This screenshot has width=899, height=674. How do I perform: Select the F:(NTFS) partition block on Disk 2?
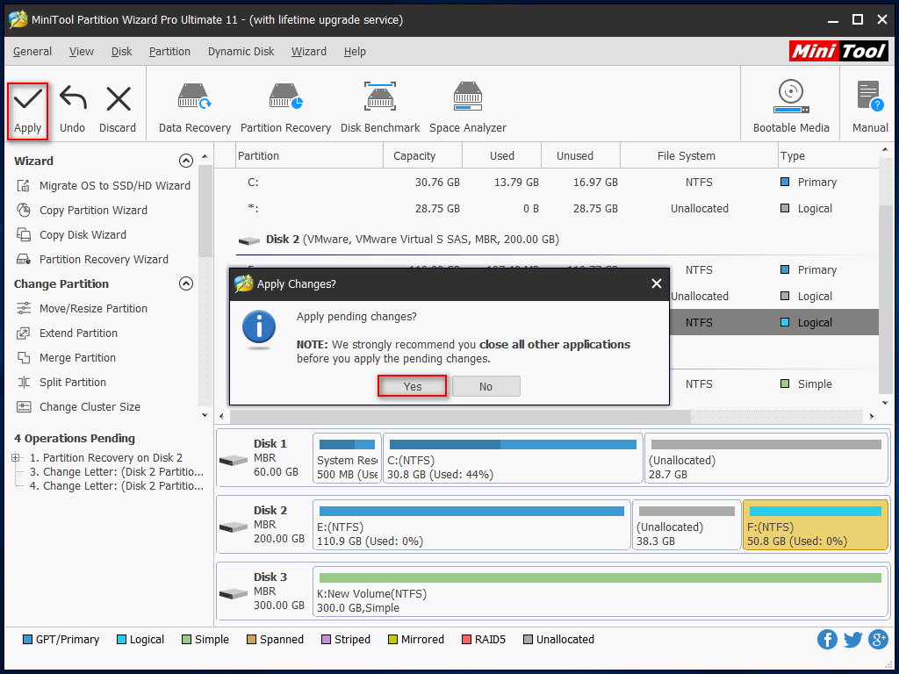(x=816, y=525)
